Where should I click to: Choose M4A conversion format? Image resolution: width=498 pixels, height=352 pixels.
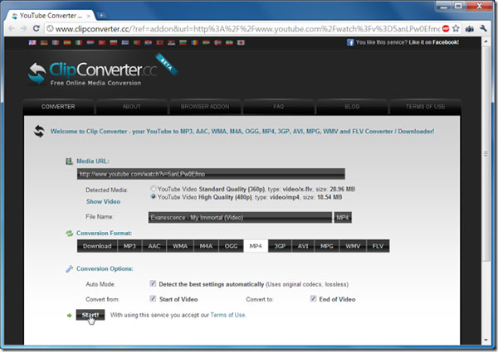pyautogui.click(x=206, y=246)
